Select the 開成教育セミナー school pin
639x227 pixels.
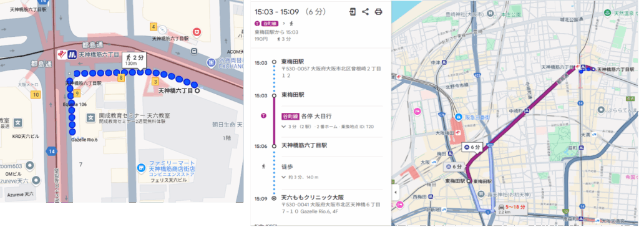90,118
